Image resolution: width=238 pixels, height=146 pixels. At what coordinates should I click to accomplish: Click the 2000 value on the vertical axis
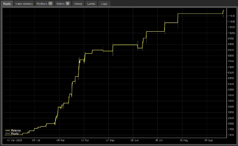click(x=231, y=123)
